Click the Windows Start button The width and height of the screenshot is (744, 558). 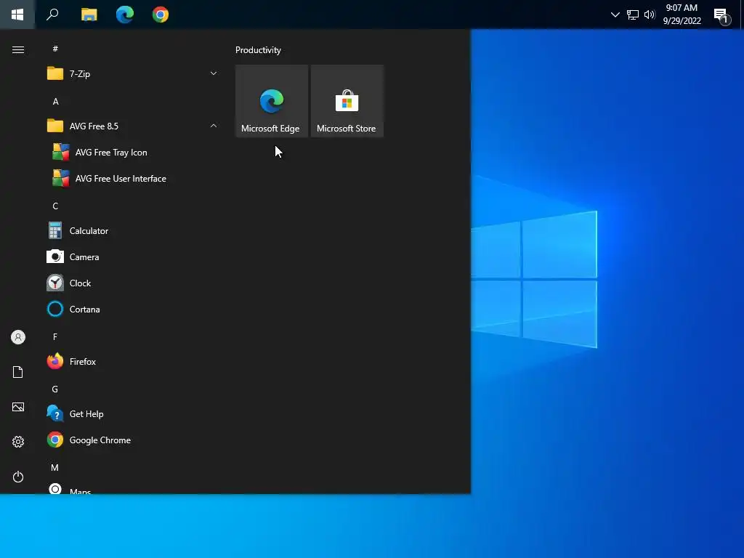[17, 15]
